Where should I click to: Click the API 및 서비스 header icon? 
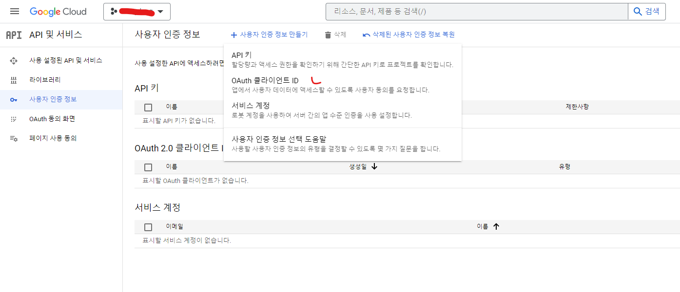[14, 35]
